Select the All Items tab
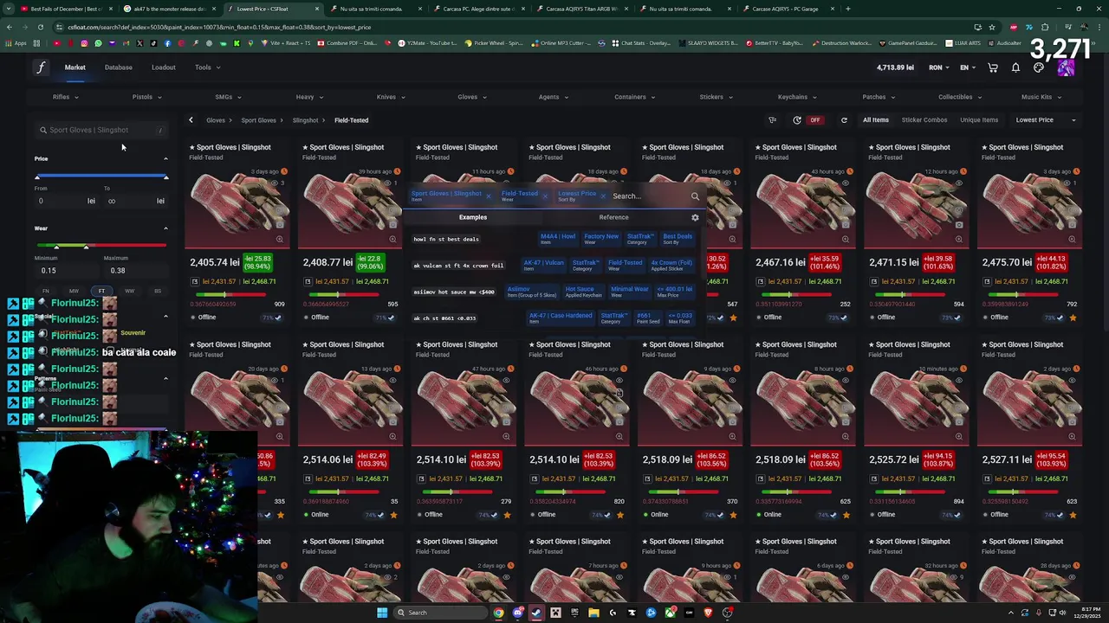This screenshot has height=623, width=1109. (x=875, y=120)
